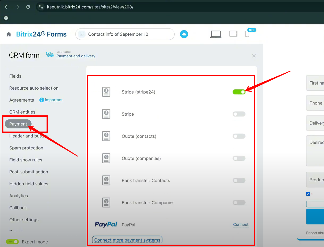
Task: Click the blue cloud publish icon
Action: click(x=184, y=34)
